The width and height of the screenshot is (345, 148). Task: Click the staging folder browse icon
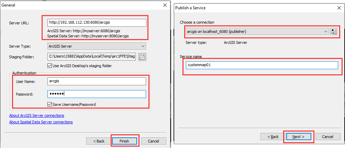[x=142, y=57]
